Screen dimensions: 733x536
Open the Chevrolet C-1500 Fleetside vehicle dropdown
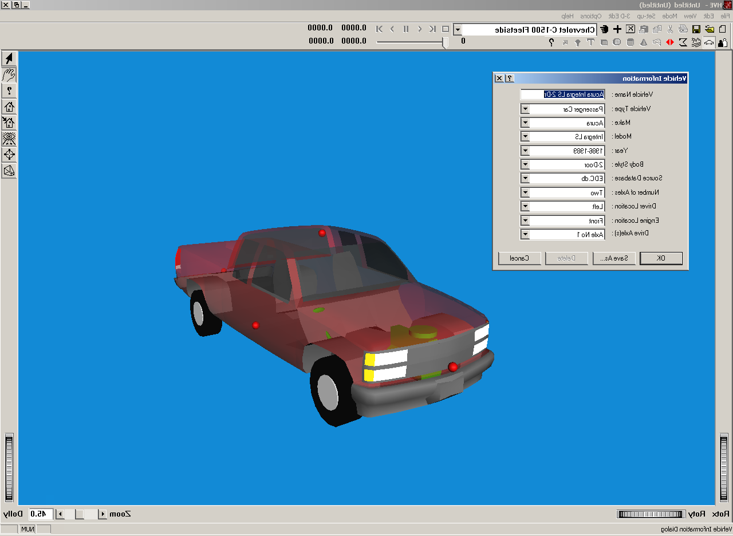(458, 29)
